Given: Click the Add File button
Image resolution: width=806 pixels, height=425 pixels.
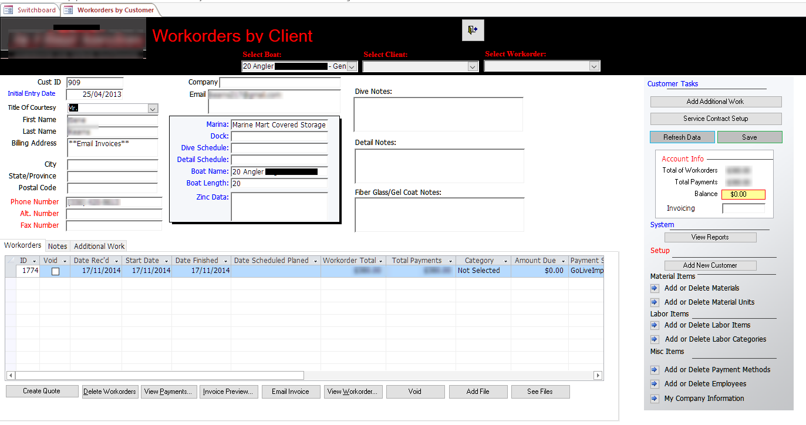Looking at the screenshot, I should click(x=478, y=392).
